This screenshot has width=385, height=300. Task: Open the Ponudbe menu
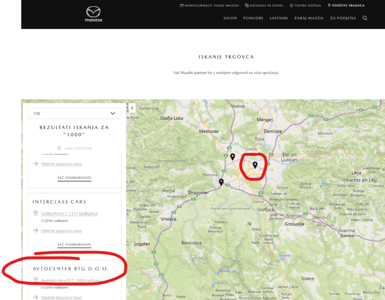[x=253, y=18]
